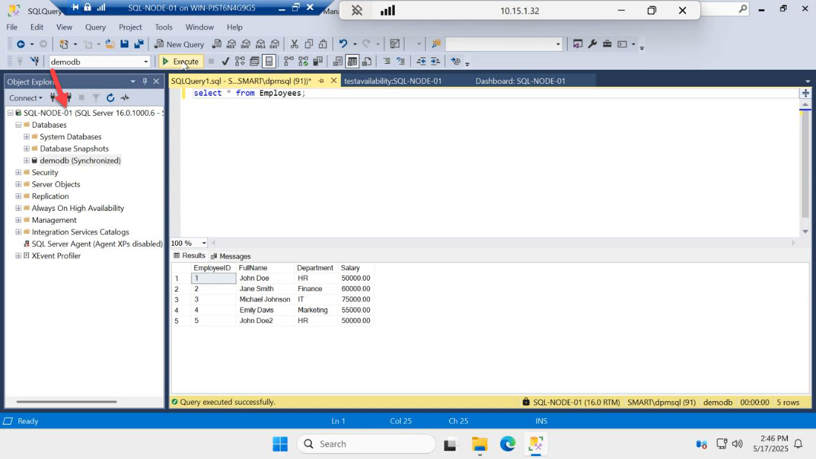Display the estimated execution plan icon

[x=240, y=61]
